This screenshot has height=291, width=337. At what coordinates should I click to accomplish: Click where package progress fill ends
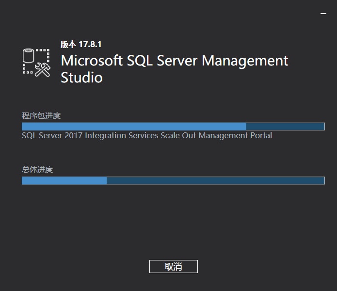(x=246, y=127)
